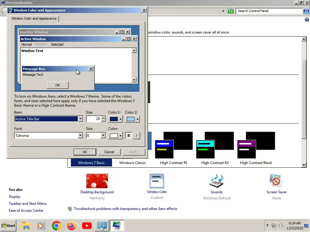Click the Inactive Window title bar preview
Viewport: 310px width, 232px height.
click(67, 32)
